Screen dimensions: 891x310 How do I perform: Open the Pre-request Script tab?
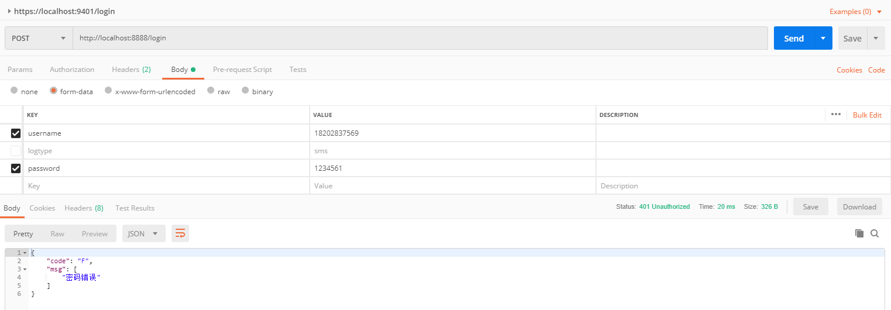click(242, 69)
